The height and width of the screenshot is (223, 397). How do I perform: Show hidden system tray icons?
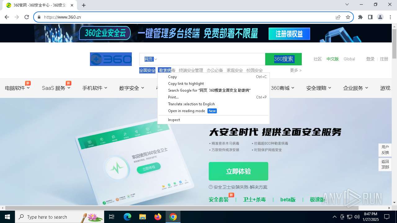tap(334, 217)
